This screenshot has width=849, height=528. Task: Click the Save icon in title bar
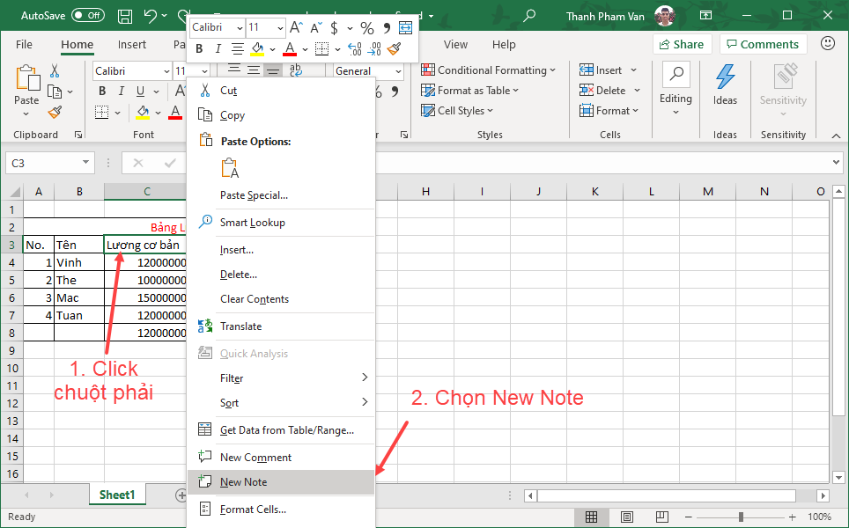(125, 16)
